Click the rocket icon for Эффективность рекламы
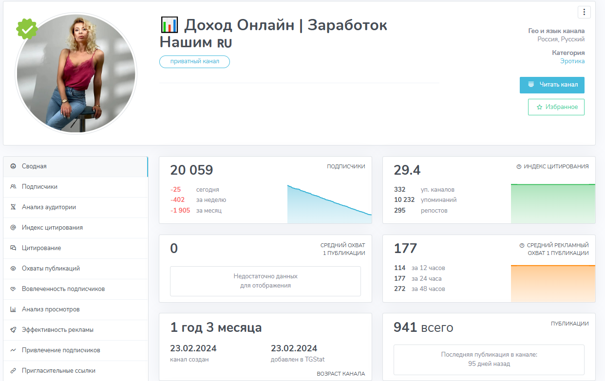605x381 pixels. click(13, 329)
